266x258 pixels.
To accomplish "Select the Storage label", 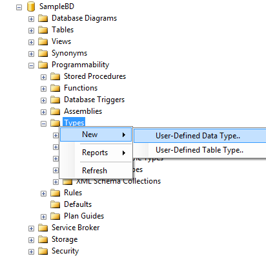I will (65, 239).
